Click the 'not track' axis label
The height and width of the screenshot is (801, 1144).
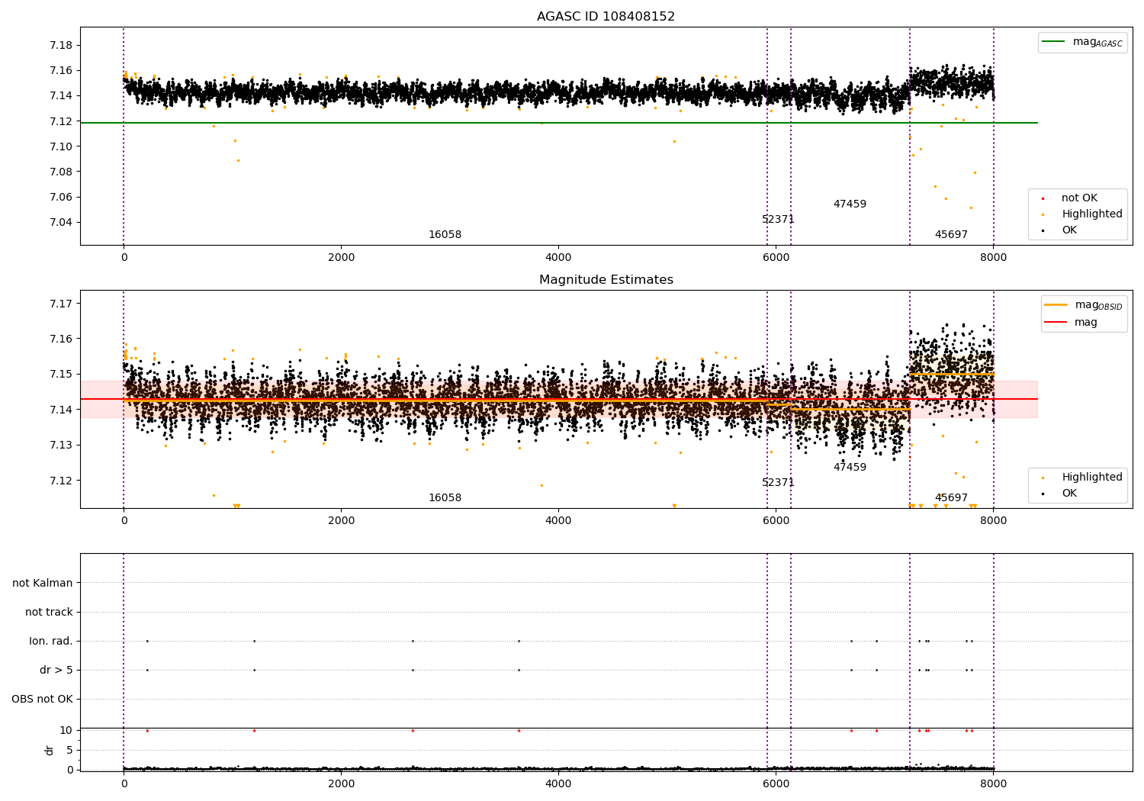(49, 612)
